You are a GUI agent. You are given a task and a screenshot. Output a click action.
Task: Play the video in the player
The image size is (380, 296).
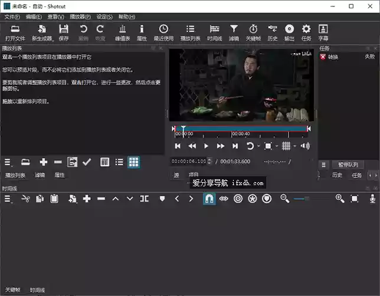[206, 146]
